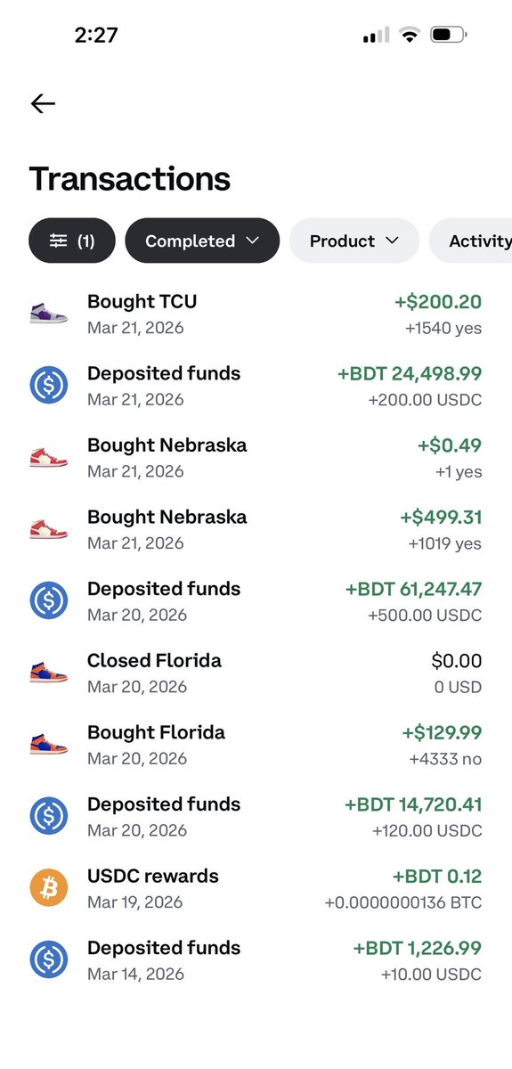Tap the TCU purple sneaker icon
This screenshot has height=1069, width=512.
[48, 314]
